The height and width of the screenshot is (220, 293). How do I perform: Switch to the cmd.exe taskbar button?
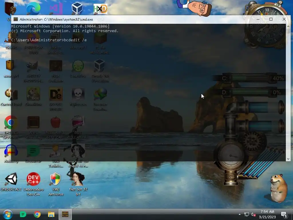(x=65, y=214)
